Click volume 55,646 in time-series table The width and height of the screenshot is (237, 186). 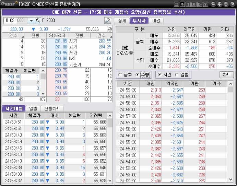(100, 167)
